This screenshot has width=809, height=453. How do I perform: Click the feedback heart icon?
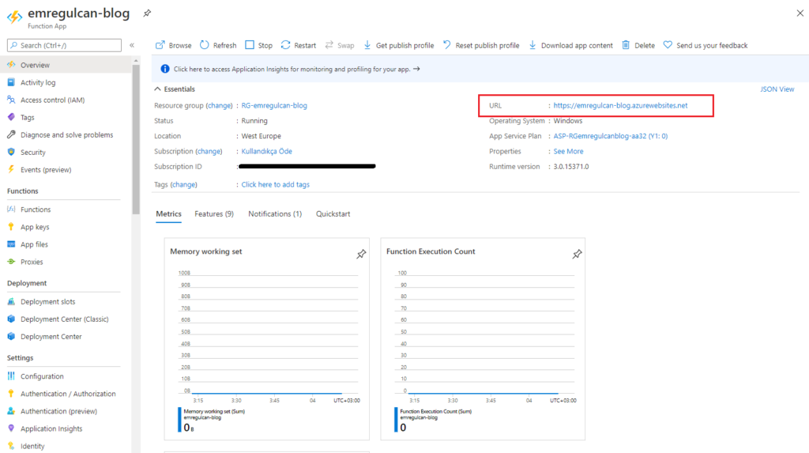(x=668, y=45)
